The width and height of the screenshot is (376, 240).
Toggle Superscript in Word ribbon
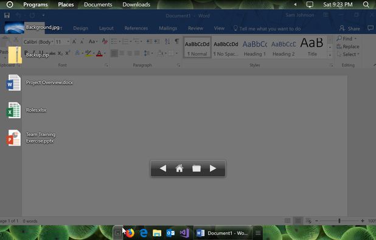pos(68,52)
